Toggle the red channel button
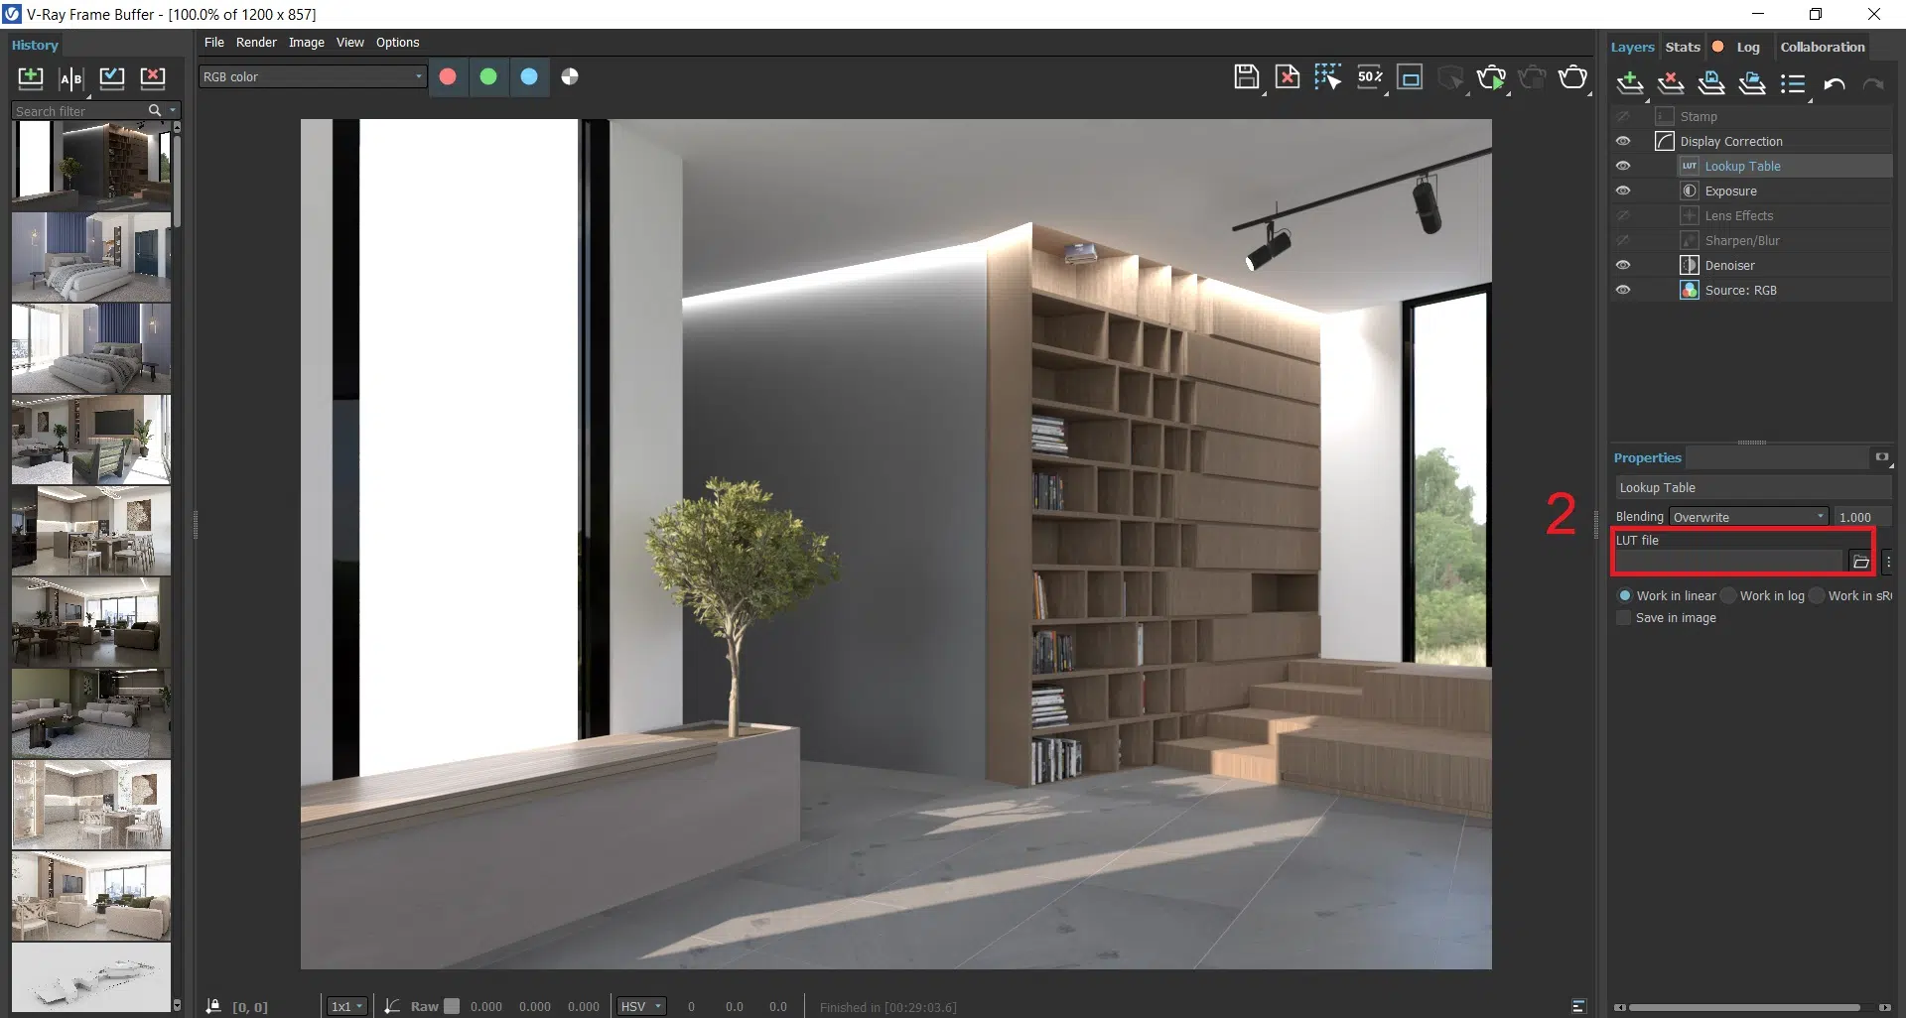Screen dimensions: 1906x1018 click(448, 77)
